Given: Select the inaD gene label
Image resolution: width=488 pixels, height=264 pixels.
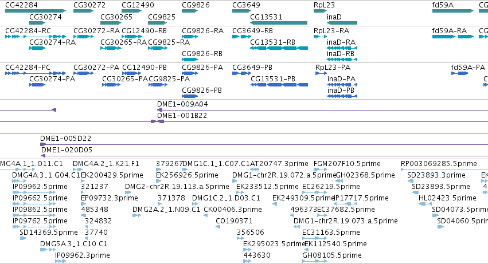Looking at the screenshot, I should click(334, 17).
